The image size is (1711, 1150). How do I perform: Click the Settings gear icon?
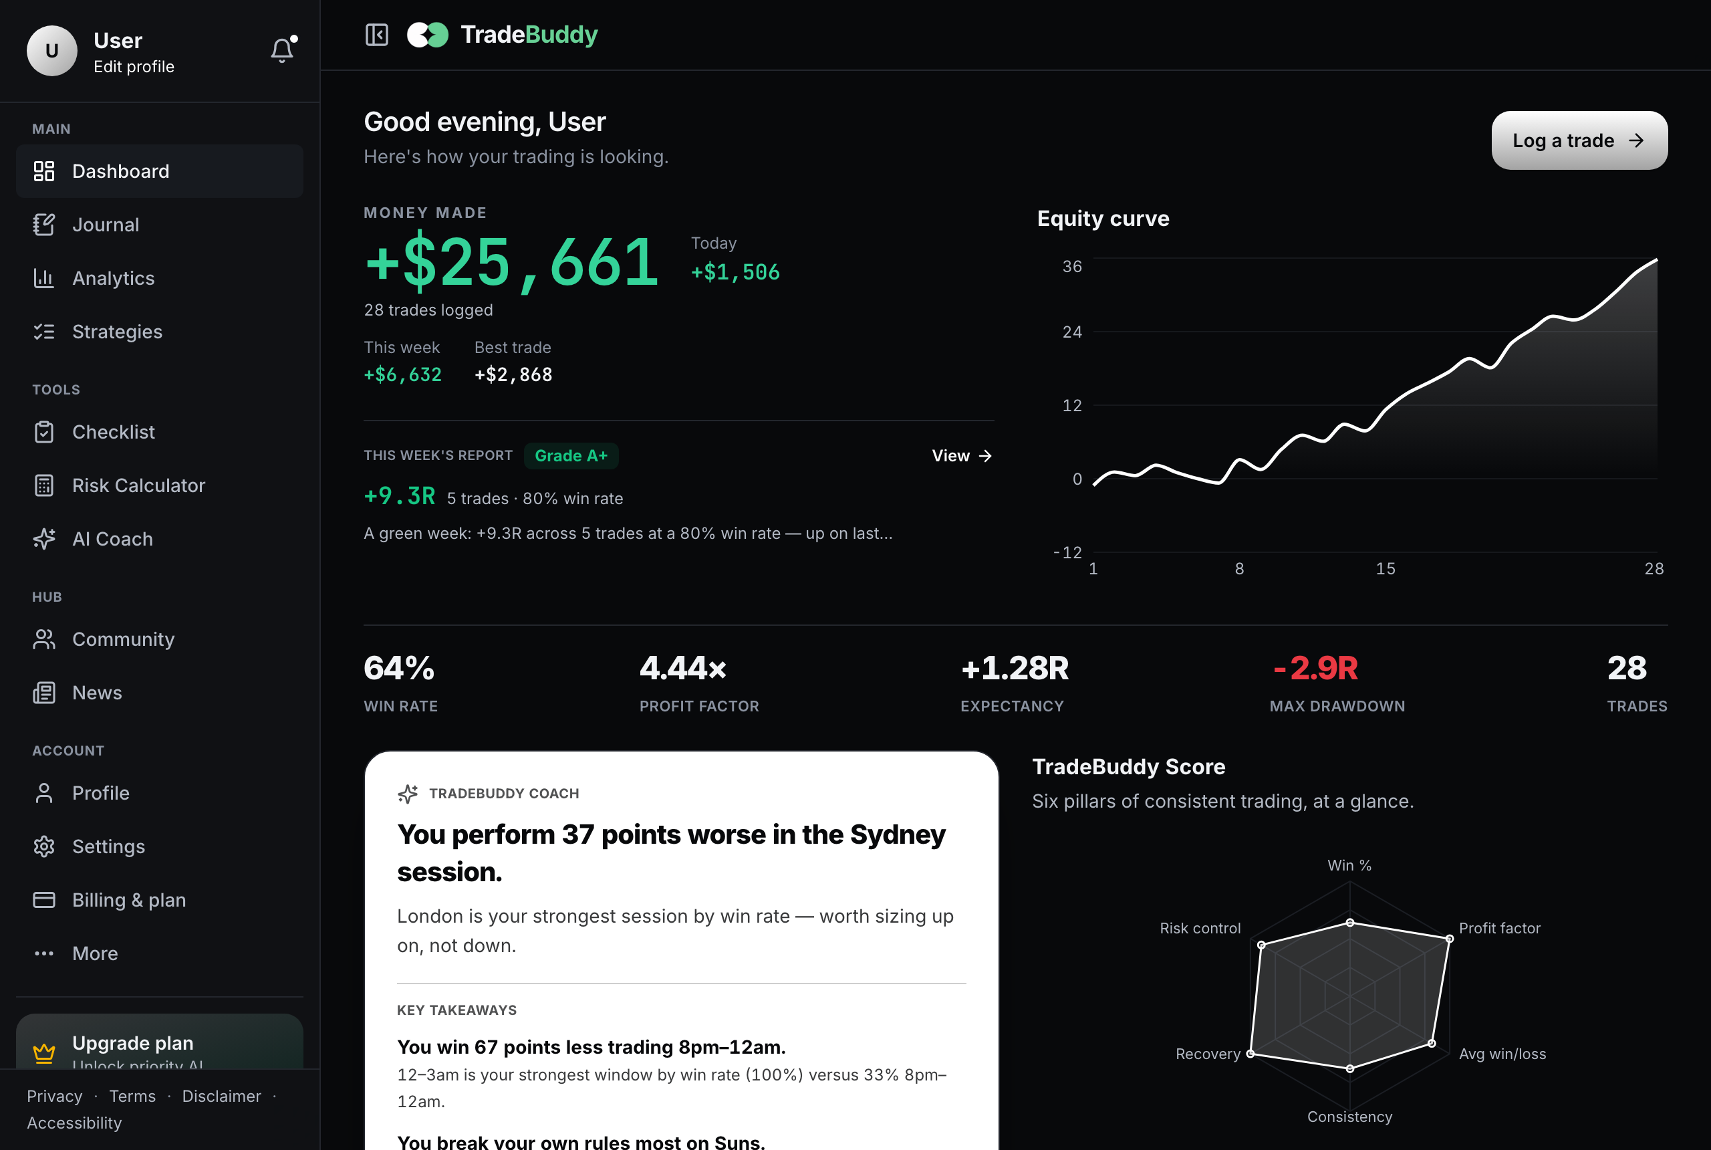click(44, 846)
